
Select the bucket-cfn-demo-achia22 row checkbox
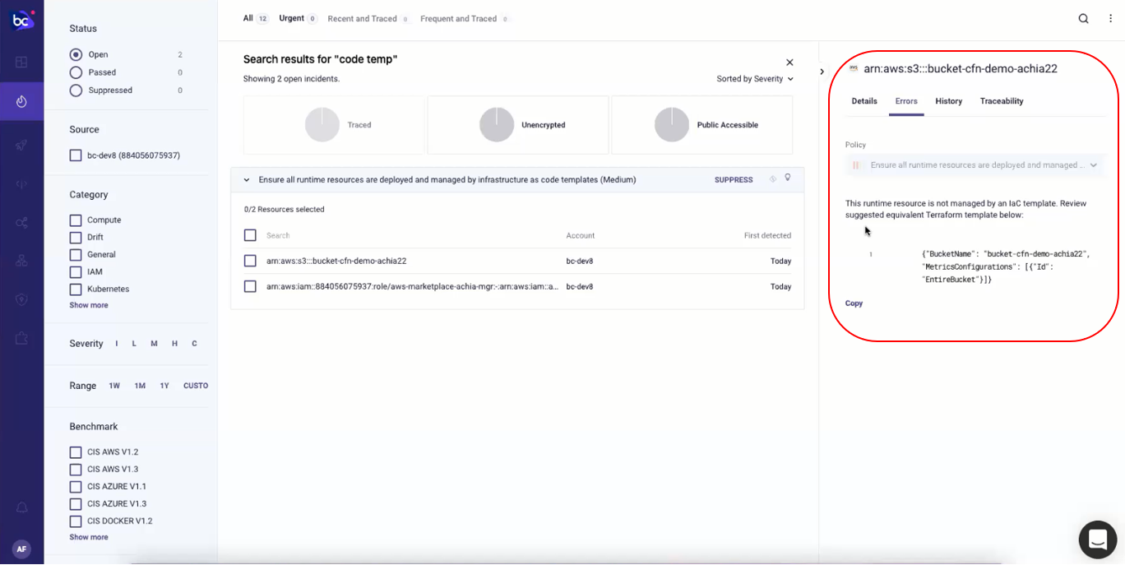[250, 261]
